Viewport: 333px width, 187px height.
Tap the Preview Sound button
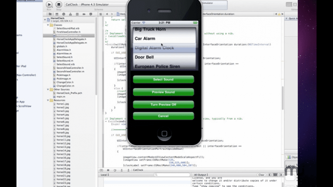[x=163, y=92]
